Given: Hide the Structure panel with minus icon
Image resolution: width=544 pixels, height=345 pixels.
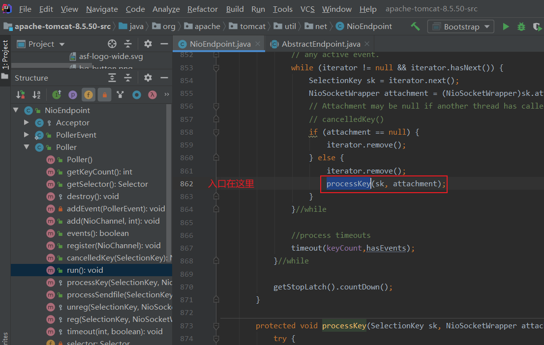Looking at the screenshot, I should click(x=164, y=78).
